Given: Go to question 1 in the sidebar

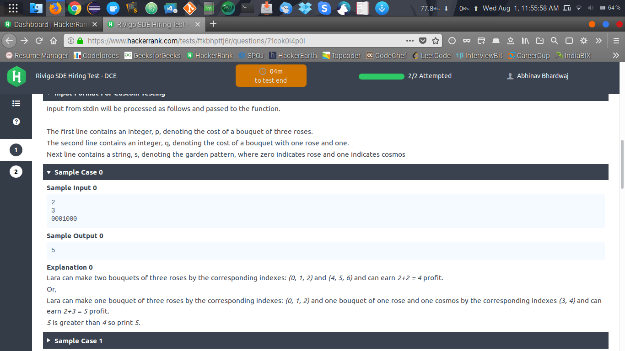Looking at the screenshot, I should (x=16, y=150).
